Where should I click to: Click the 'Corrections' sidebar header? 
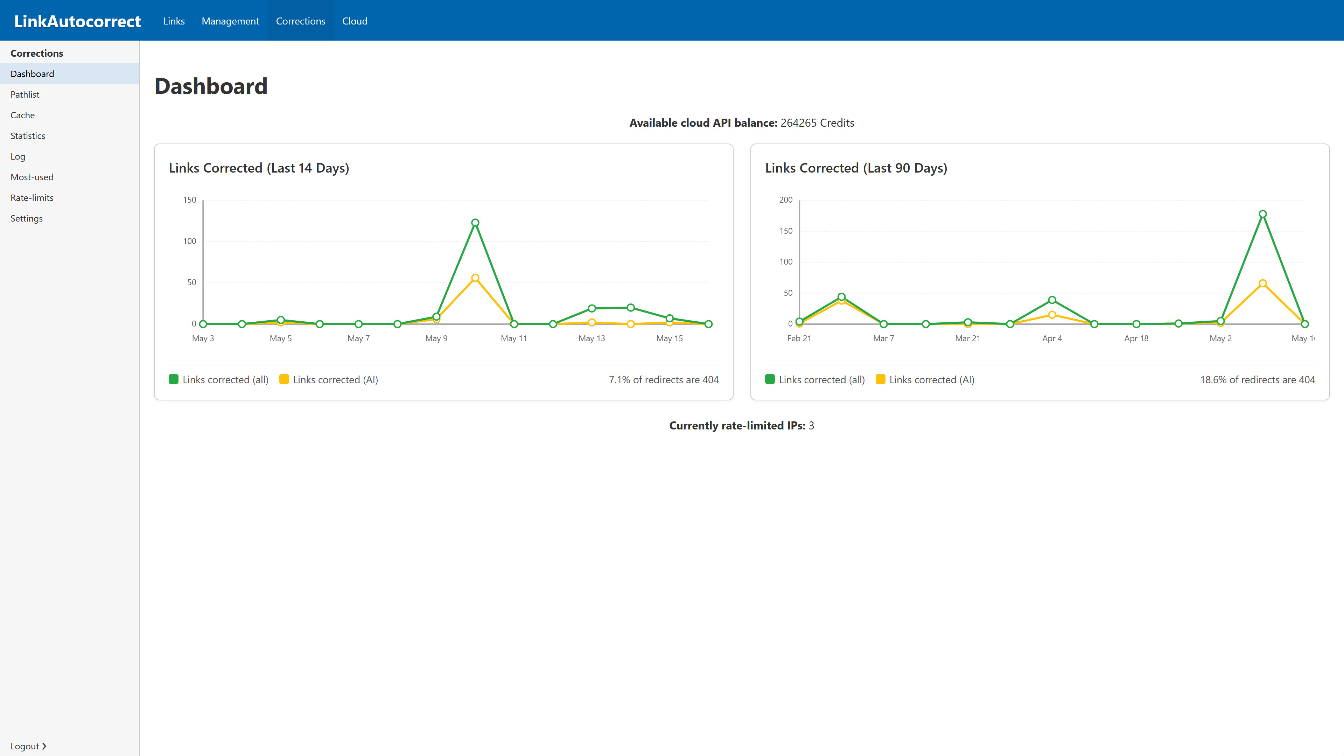click(x=36, y=53)
